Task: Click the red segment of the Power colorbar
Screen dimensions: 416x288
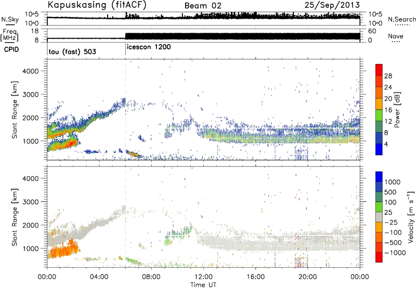Action: (379, 70)
